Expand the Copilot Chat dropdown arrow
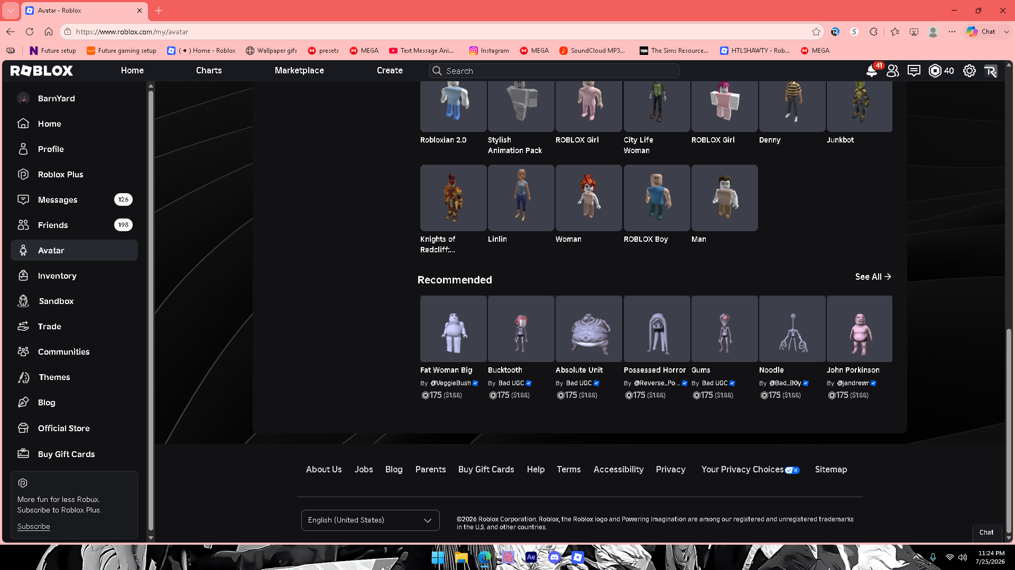Viewport: 1015px width, 570px height. pyautogui.click(x=1006, y=32)
